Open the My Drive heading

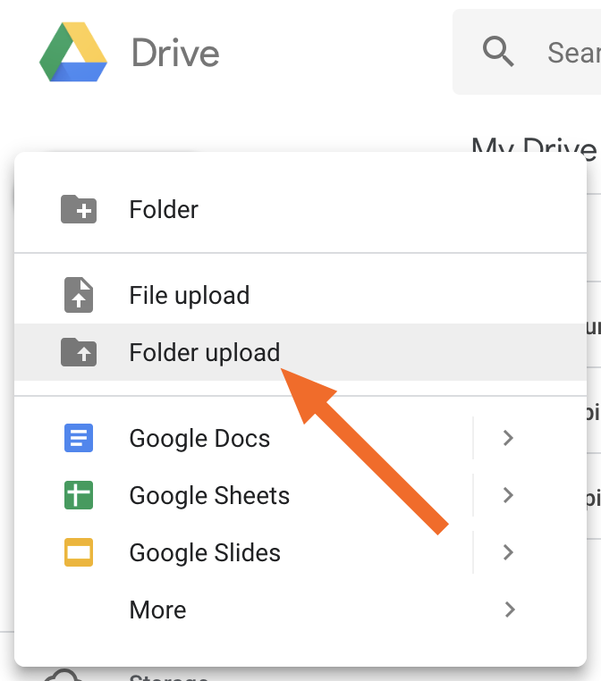534,150
